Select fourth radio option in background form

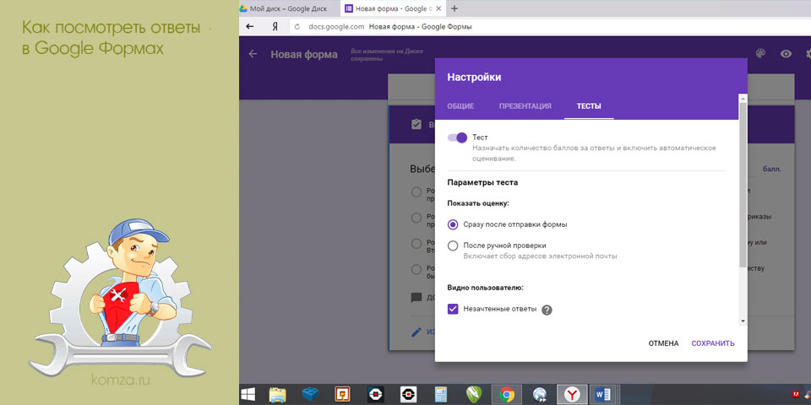(x=416, y=269)
